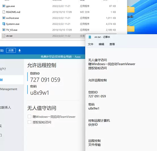Select vtr.txt file icon in Explorer
The image size is (157, 151).
point(4,36)
